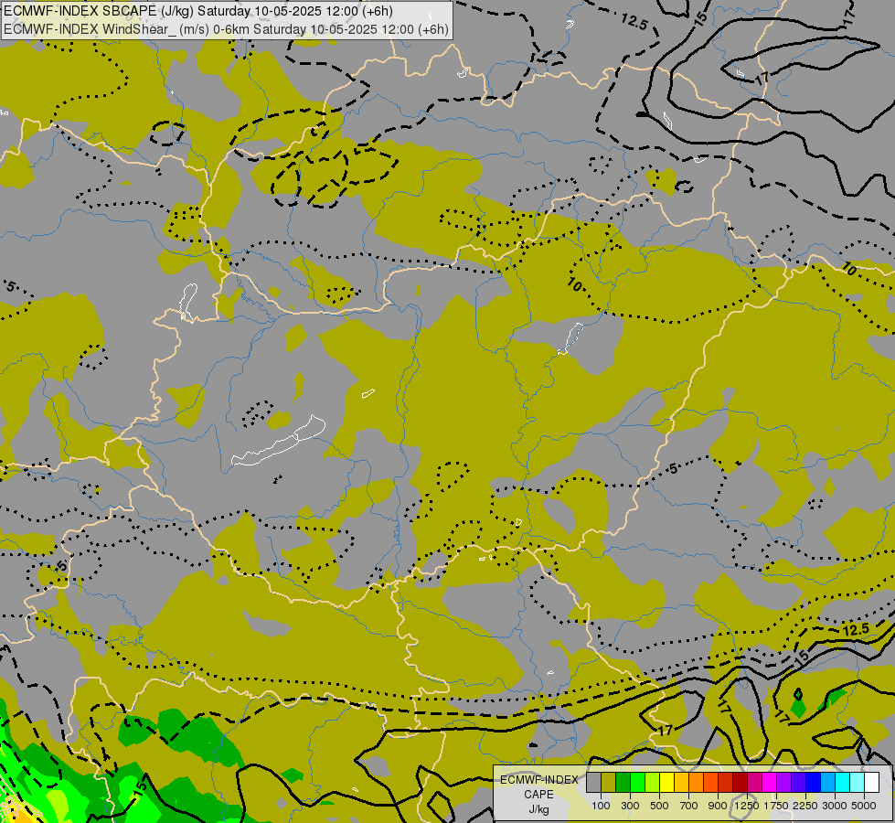Click the pure yellow legend swatch
The width and height of the screenshot is (895, 823).
(666, 783)
